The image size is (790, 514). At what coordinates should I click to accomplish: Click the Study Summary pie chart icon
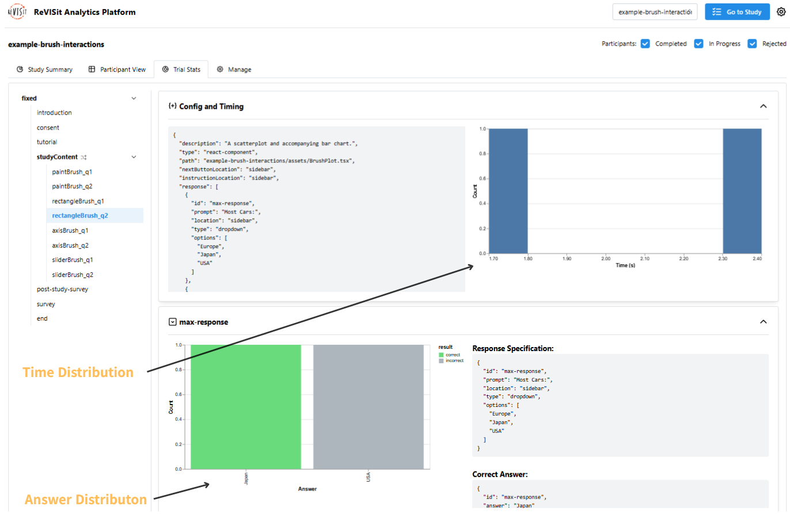tap(20, 69)
